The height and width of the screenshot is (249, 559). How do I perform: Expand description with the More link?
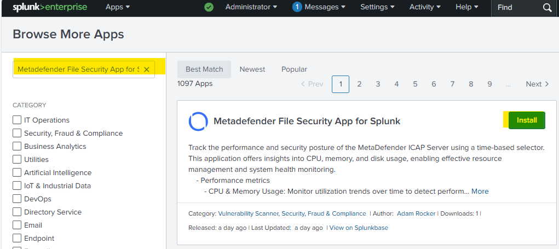(x=480, y=192)
